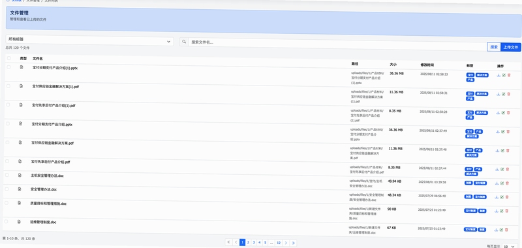522x248 pixels.
Task: Check the 运维管理制度.doc row checkbox
Action: pyautogui.click(x=6, y=221)
